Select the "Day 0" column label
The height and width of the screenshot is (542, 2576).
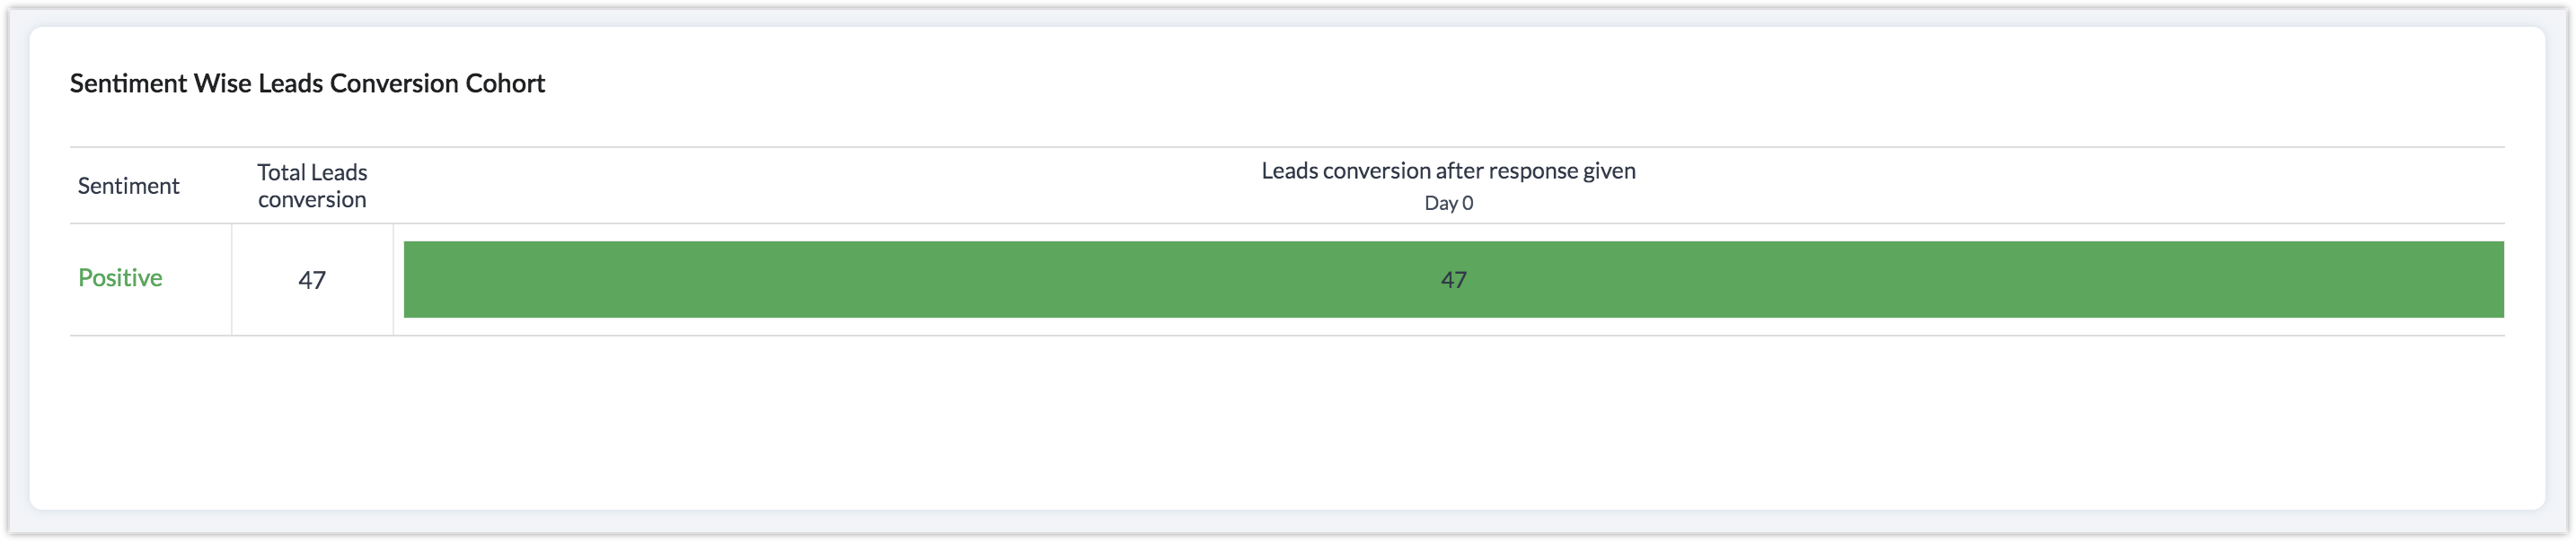click(x=1448, y=204)
